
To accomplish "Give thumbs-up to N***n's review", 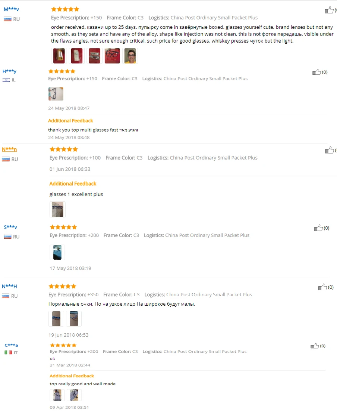I will pos(330,150).
